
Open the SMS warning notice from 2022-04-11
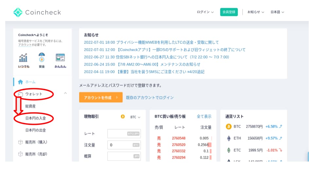click(144, 72)
